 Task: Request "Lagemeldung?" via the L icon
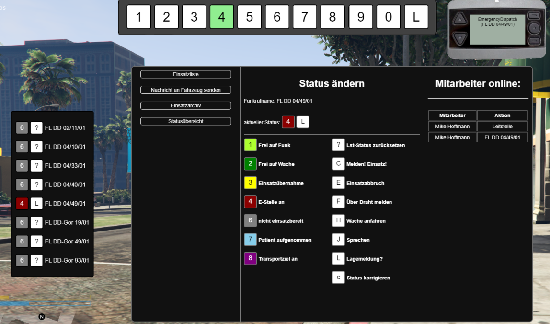click(338, 258)
